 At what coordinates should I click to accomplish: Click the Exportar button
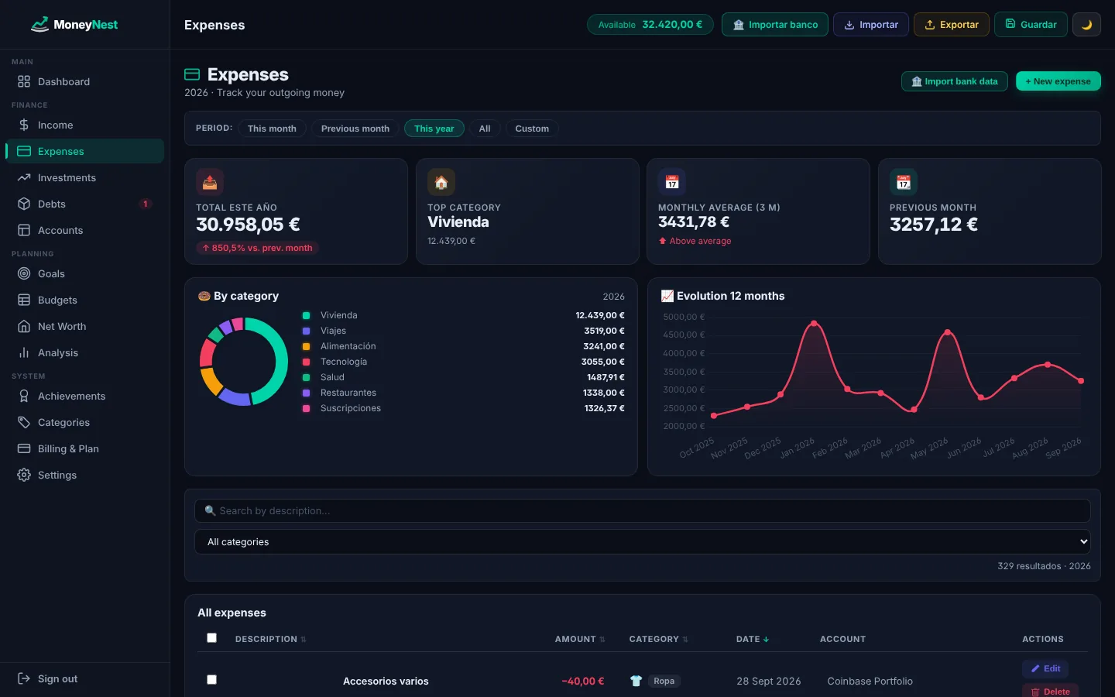[952, 25]
